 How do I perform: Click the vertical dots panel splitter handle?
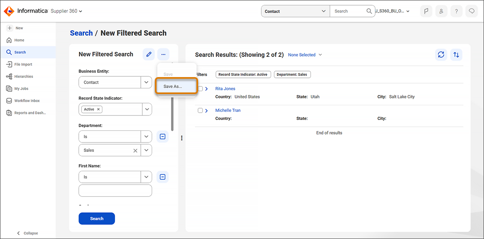point(182,138)
